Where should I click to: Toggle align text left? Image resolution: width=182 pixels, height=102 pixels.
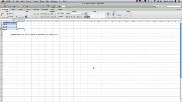point(42,17)
